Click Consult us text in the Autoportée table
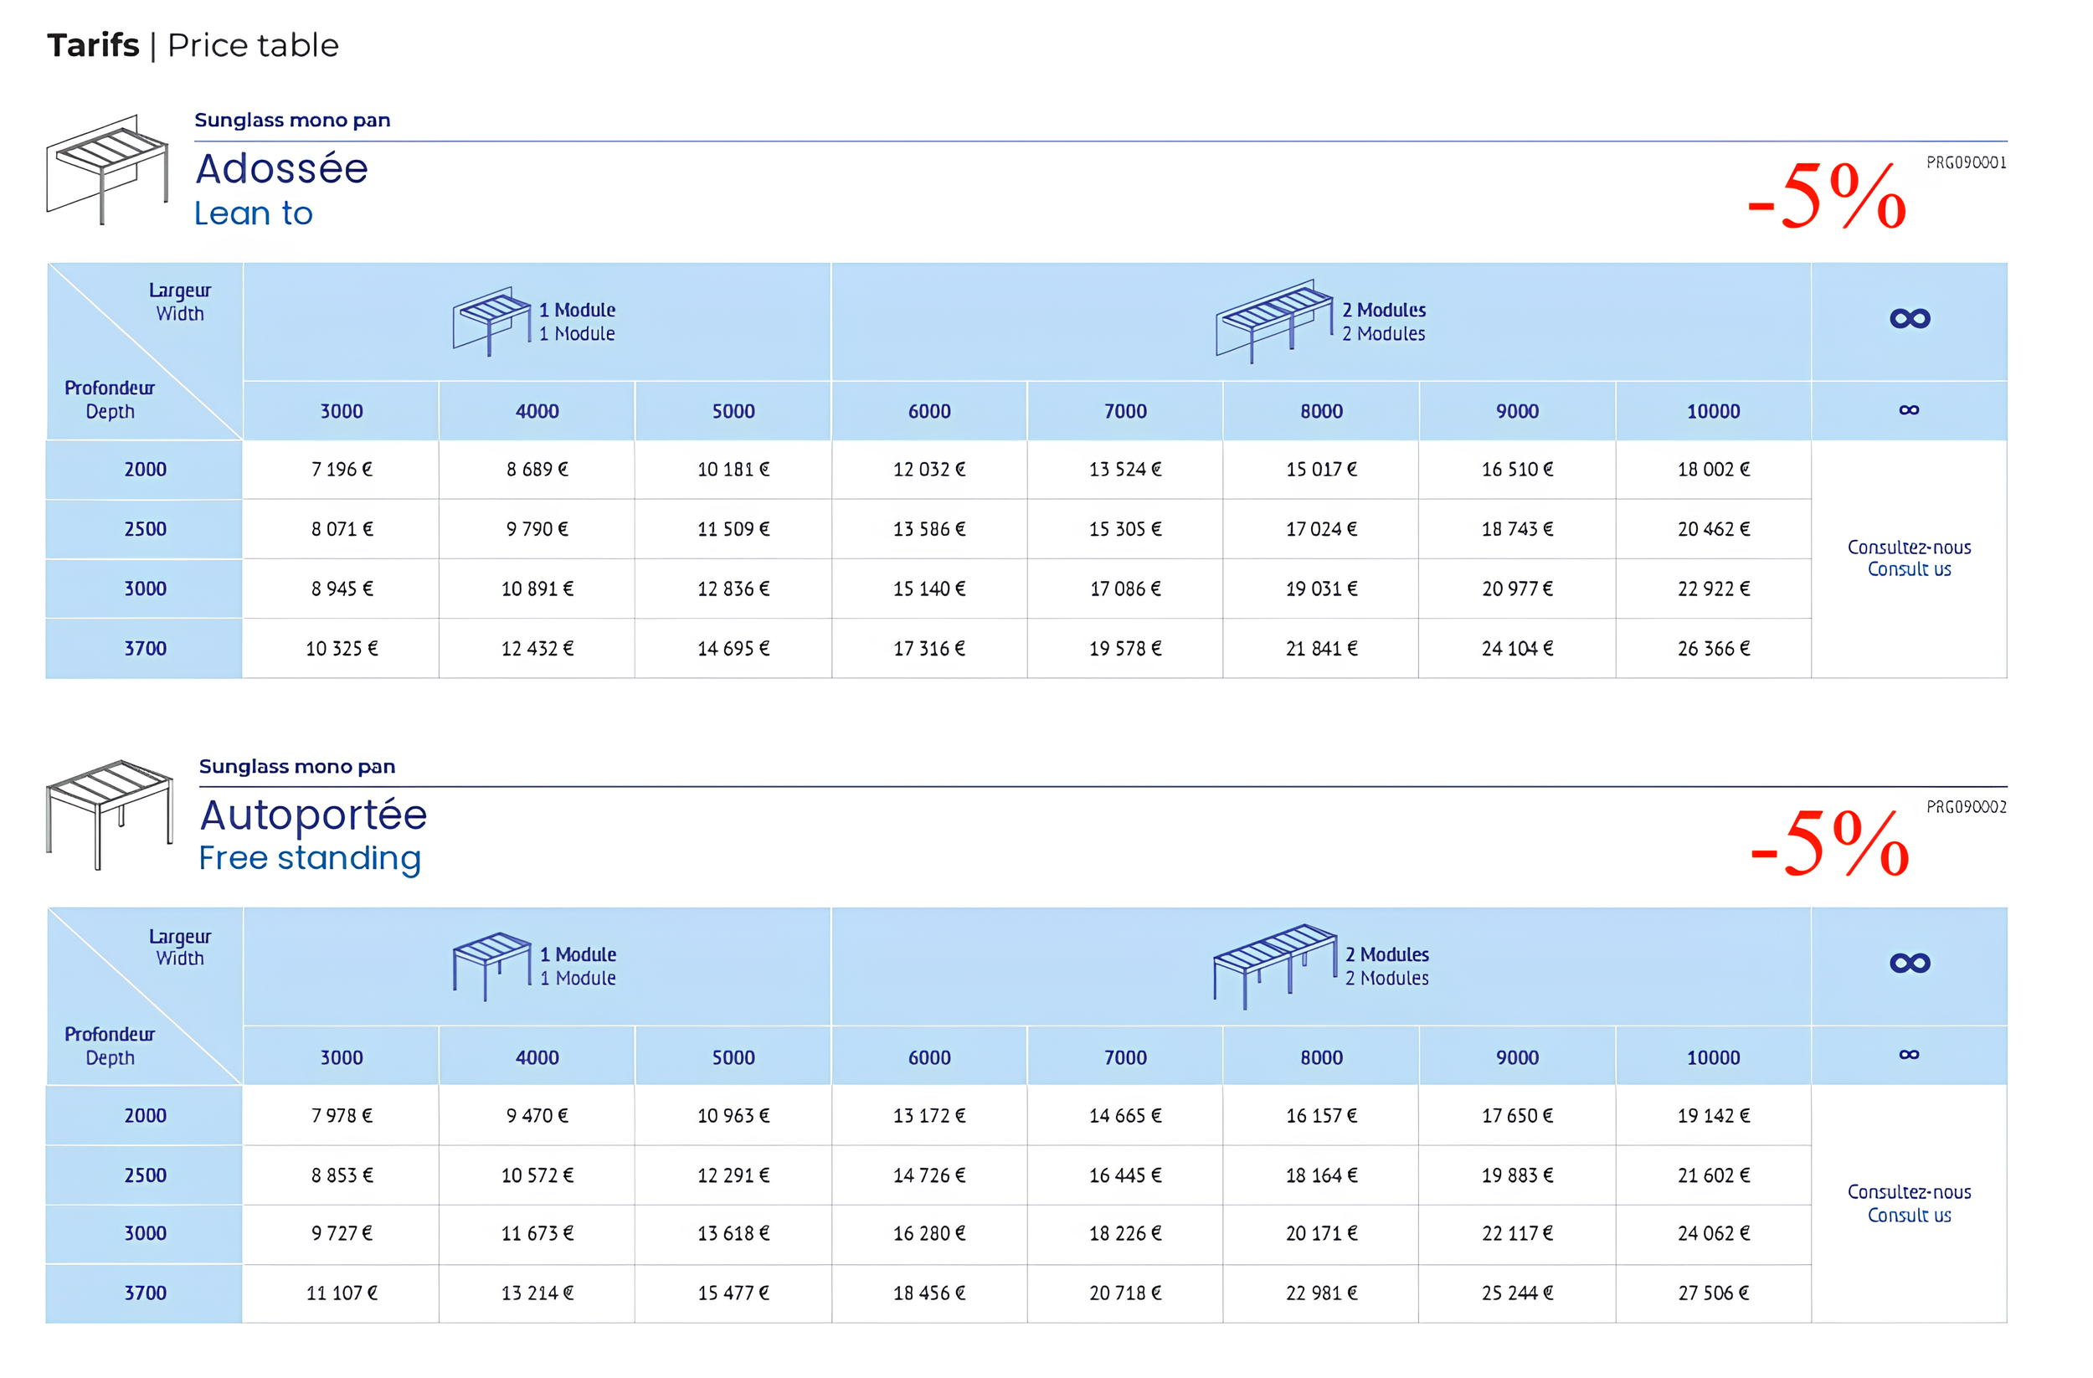The image size is (2093, 1378). 1909,1216
